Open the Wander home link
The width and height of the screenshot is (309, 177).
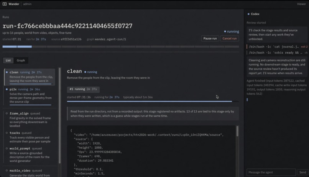[x=13, y=4]
